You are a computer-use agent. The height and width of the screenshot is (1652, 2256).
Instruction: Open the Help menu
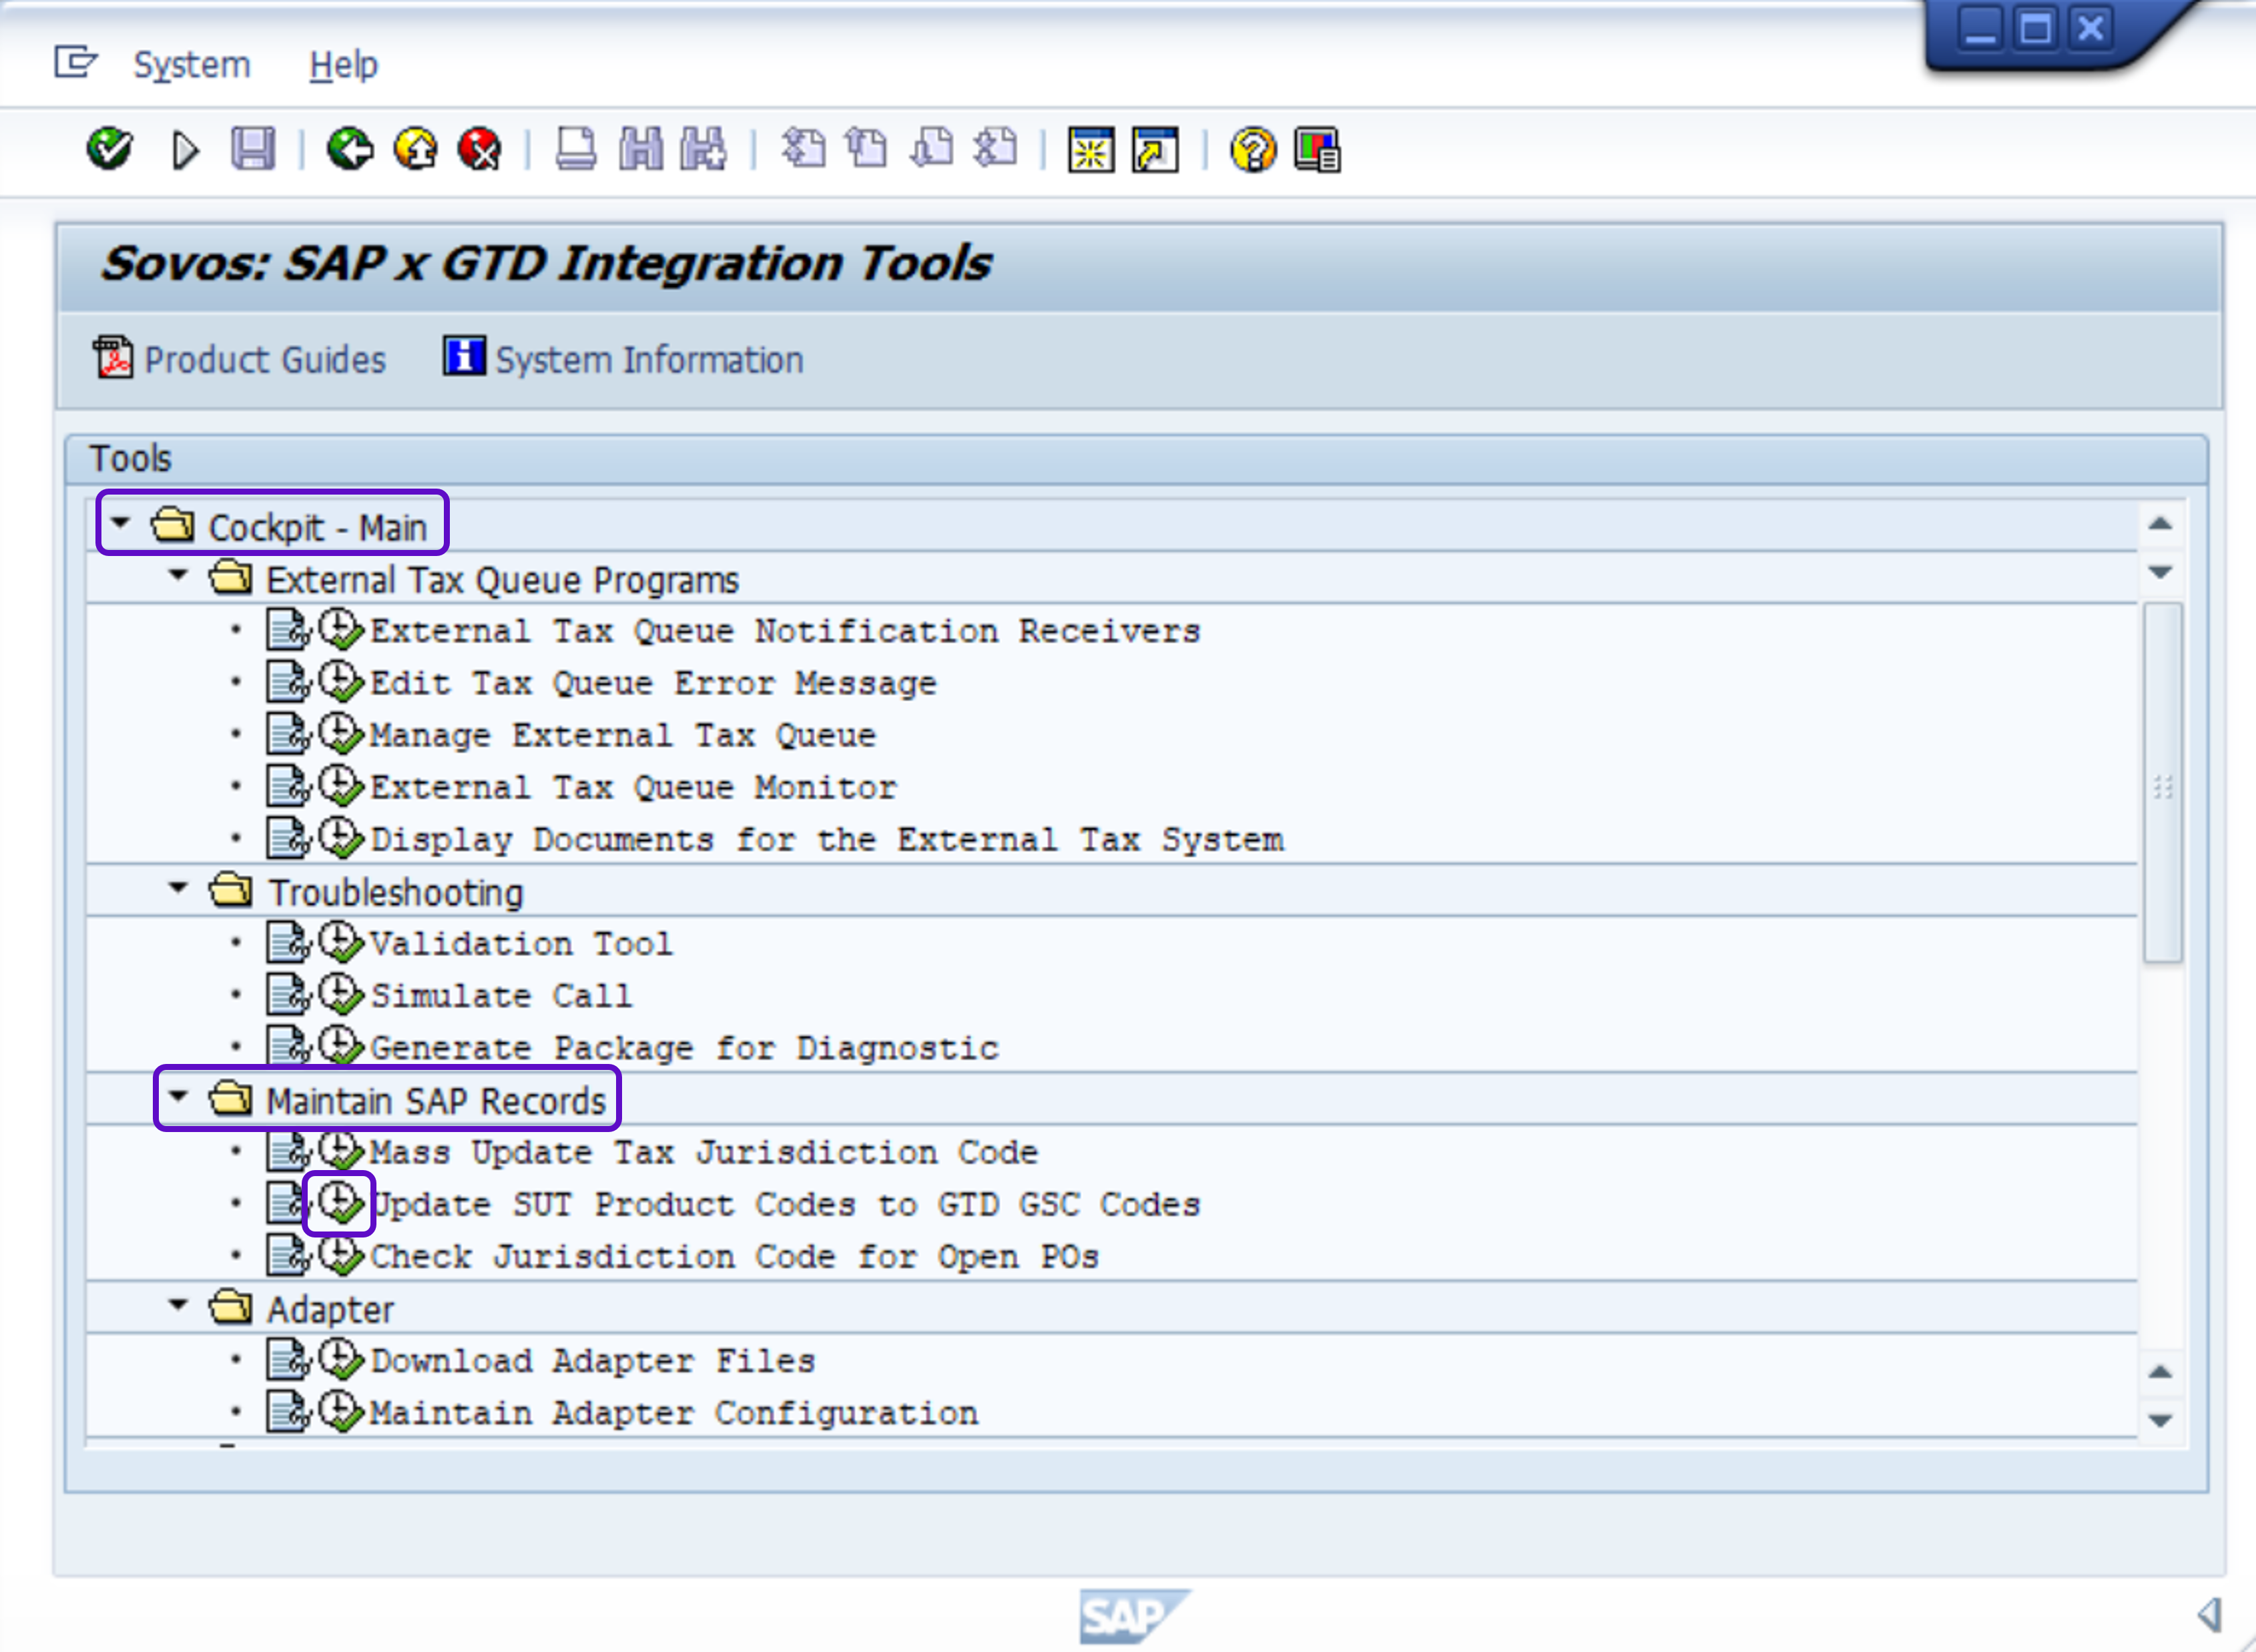pyautogui.click(x=343, y=65)
